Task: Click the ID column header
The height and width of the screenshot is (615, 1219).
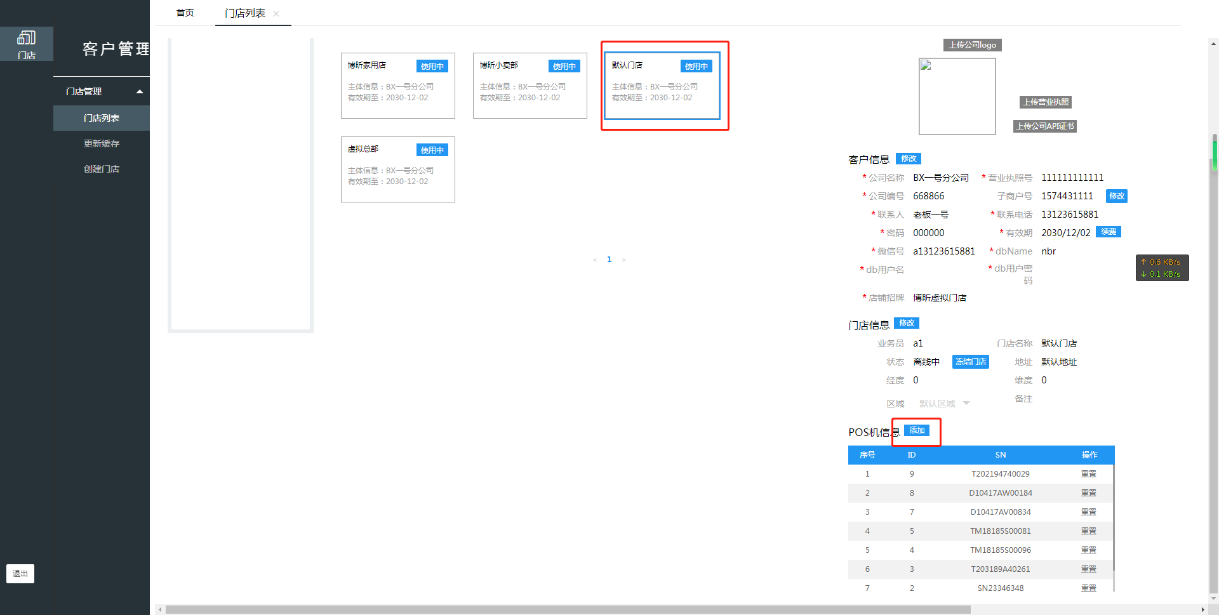Action: coord(912,455)
